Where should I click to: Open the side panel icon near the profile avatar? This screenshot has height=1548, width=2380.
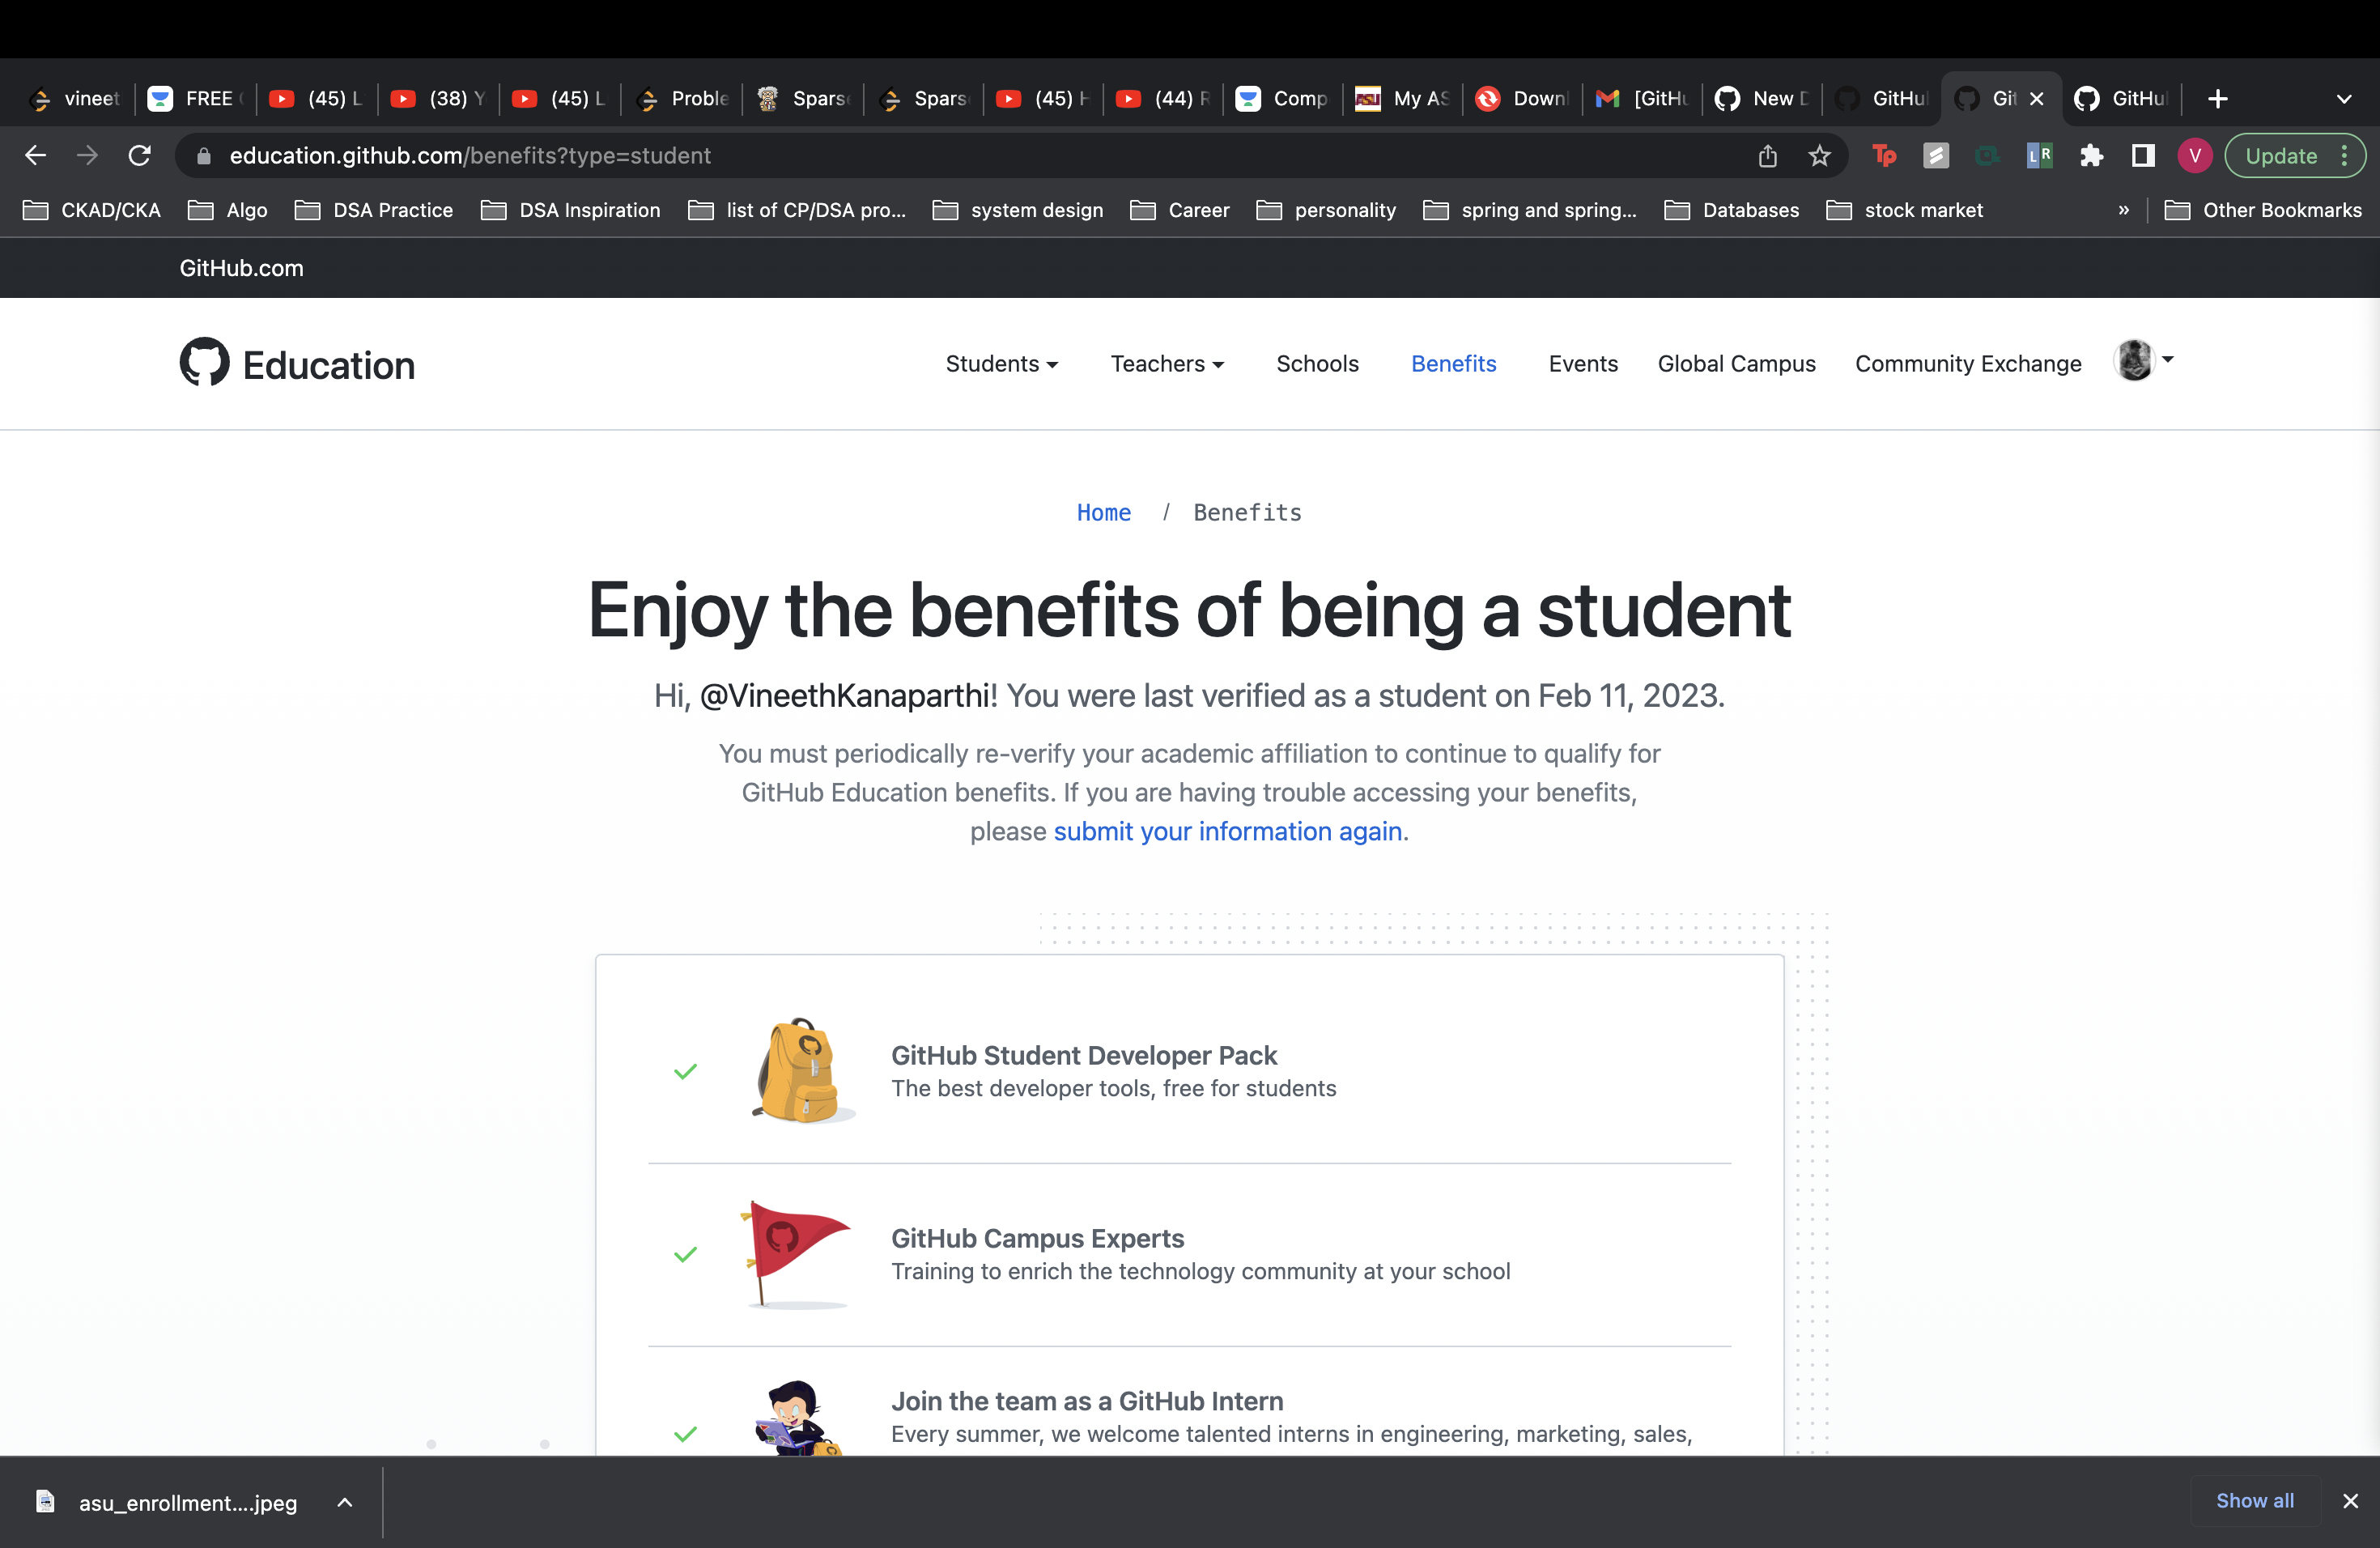[x=2142, y=156]
